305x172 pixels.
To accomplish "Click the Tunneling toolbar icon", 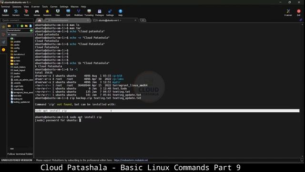I will pyautogui.click(x=89, y=12).
